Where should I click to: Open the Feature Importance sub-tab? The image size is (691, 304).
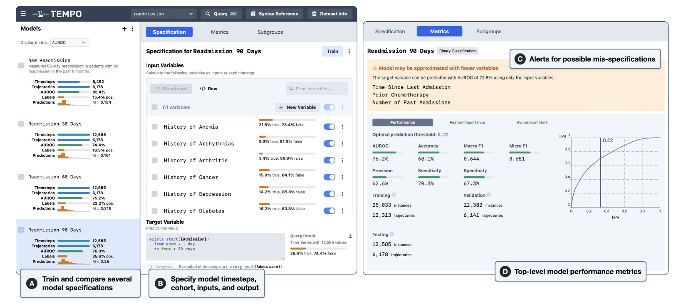pos(467,122)
